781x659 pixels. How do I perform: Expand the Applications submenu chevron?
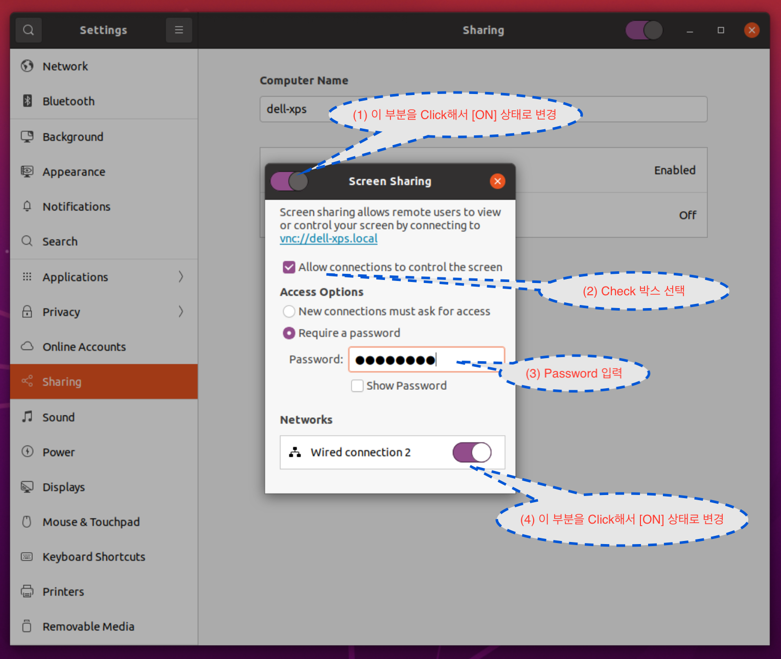coord(181,276)
